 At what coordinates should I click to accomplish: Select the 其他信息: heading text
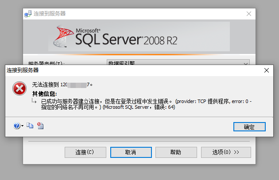pyautogui.click(x=44, y=94)
